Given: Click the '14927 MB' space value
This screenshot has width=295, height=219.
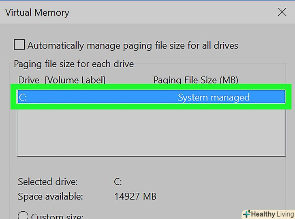Looking at the screenshot, I should [x=135, y=197].
